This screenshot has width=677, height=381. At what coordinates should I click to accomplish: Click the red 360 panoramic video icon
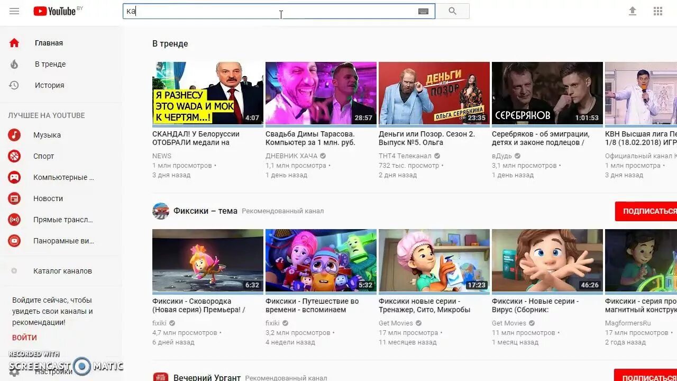pos(14,241)
